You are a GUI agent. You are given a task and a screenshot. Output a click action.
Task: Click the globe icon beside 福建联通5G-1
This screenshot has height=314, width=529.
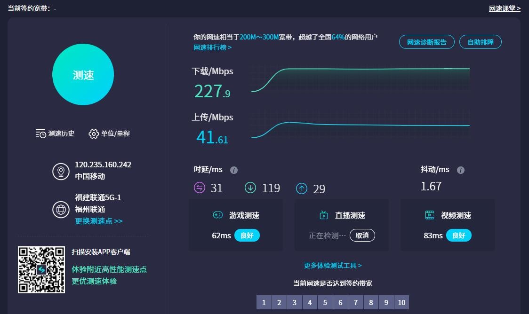tap(61, 209)
